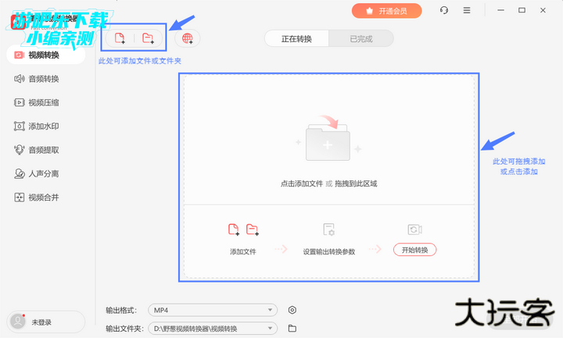
Task: Open the globe web link icon
Action: pos(188,38)
